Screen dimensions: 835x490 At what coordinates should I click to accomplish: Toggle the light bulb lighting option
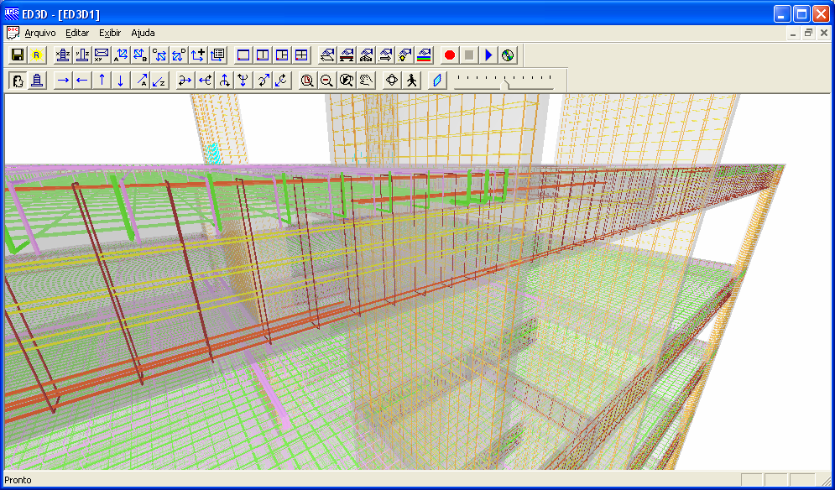point(405,55)
